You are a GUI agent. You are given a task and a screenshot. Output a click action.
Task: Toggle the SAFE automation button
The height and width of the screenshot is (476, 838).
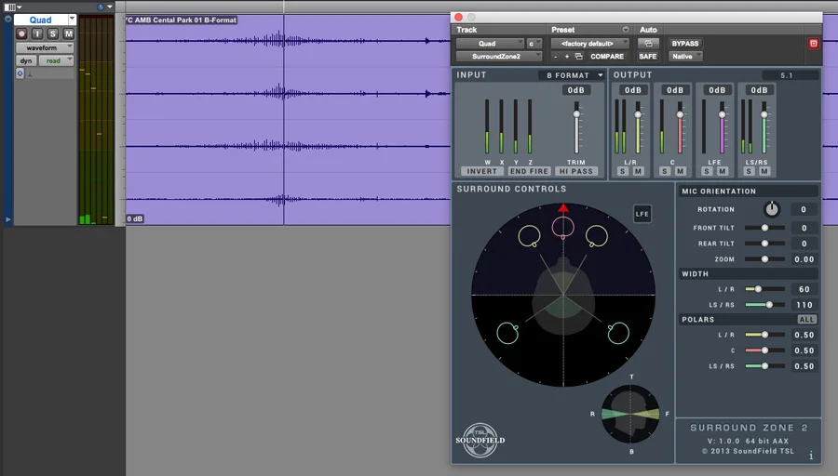point(648,56)
